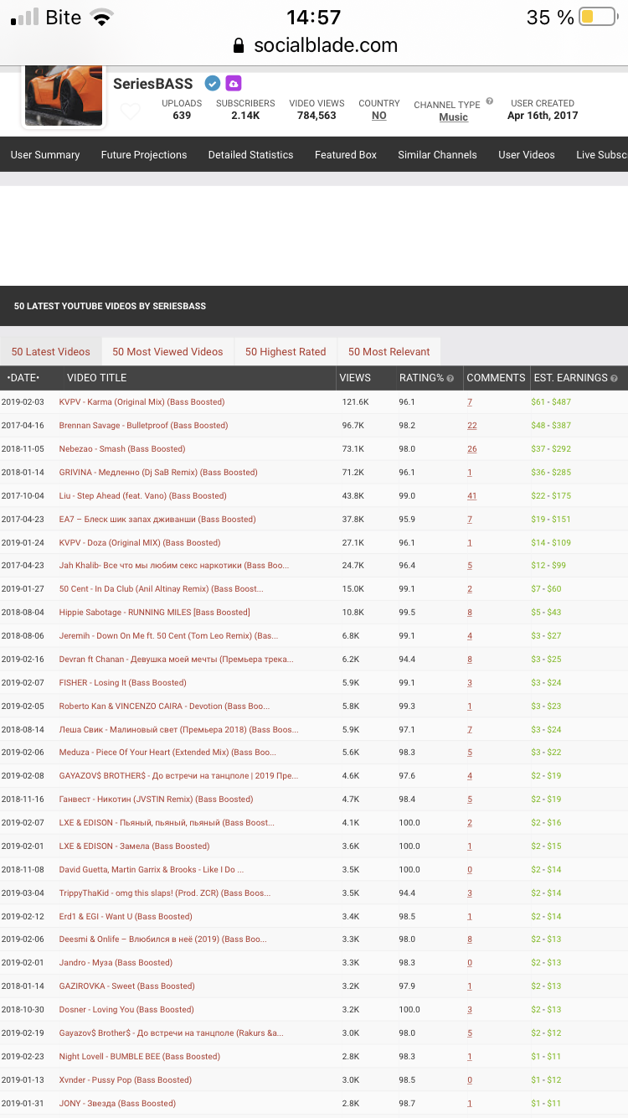Switch to 50 Most Relevant tab
The image size is (628, 1118).
pyautogui.click(x=389, y=352)
